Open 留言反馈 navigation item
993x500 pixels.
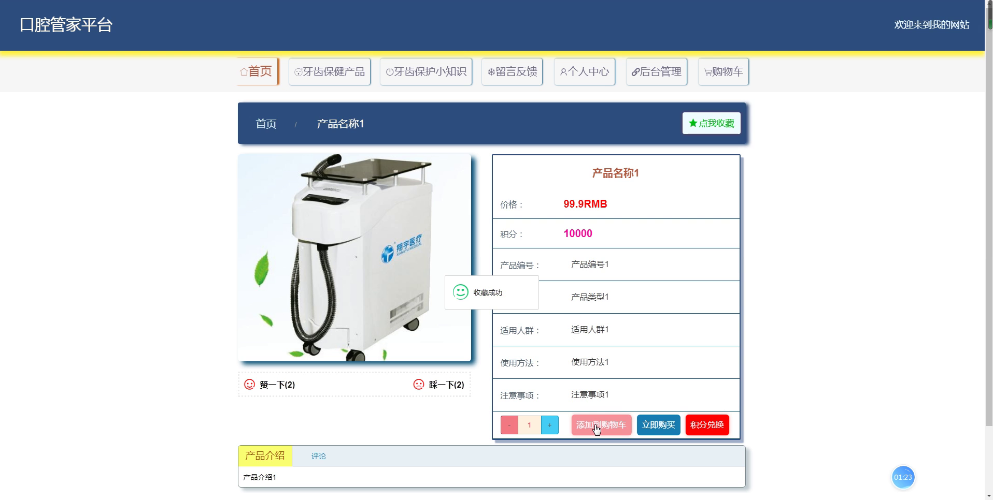pos(512,71)
